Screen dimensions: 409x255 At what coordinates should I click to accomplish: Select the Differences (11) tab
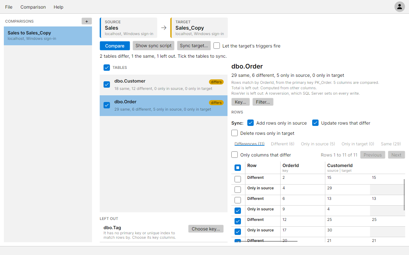pos(249,144)
